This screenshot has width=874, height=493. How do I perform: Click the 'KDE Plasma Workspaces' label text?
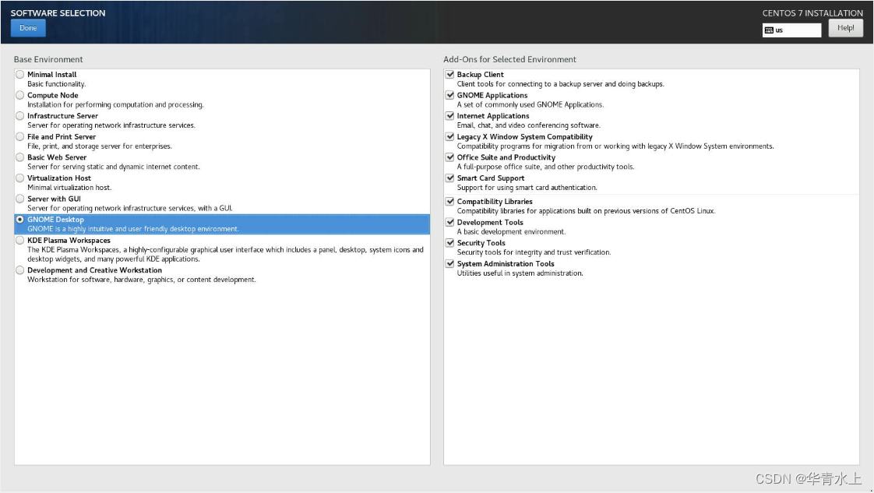69,241
